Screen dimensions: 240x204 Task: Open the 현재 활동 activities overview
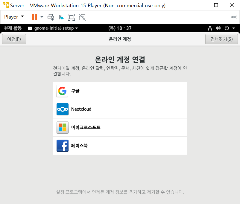pos(13,28)
